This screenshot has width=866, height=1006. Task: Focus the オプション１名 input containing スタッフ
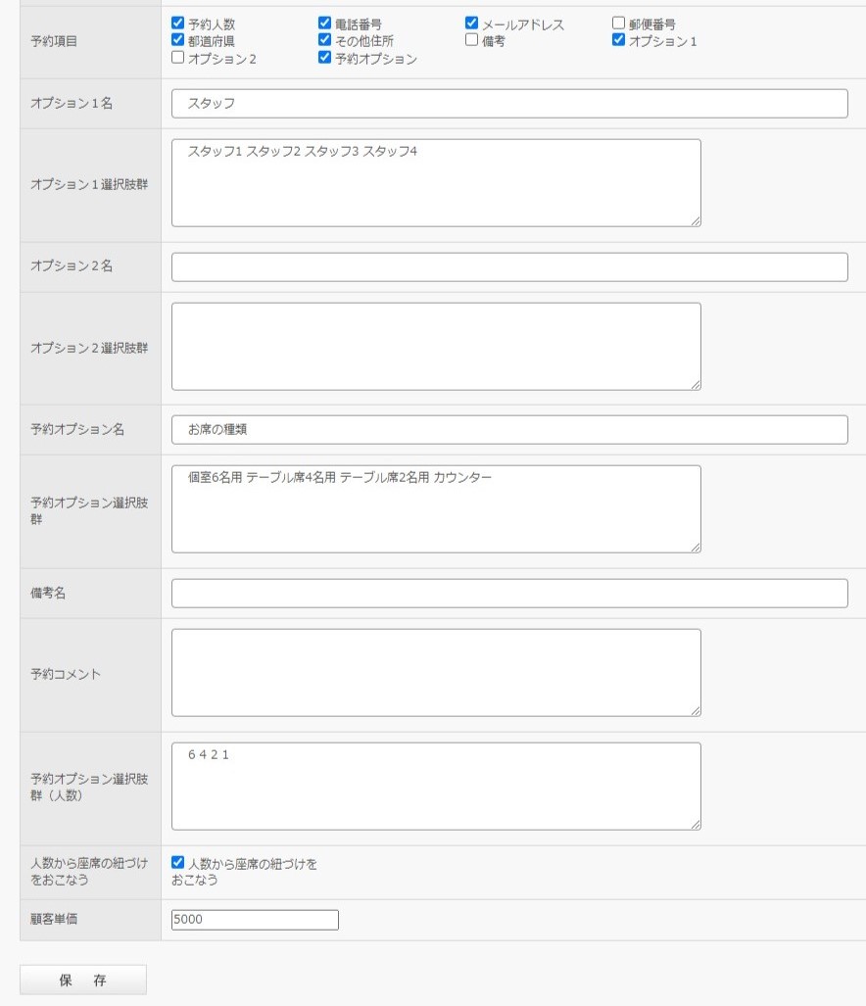point(509,104)
